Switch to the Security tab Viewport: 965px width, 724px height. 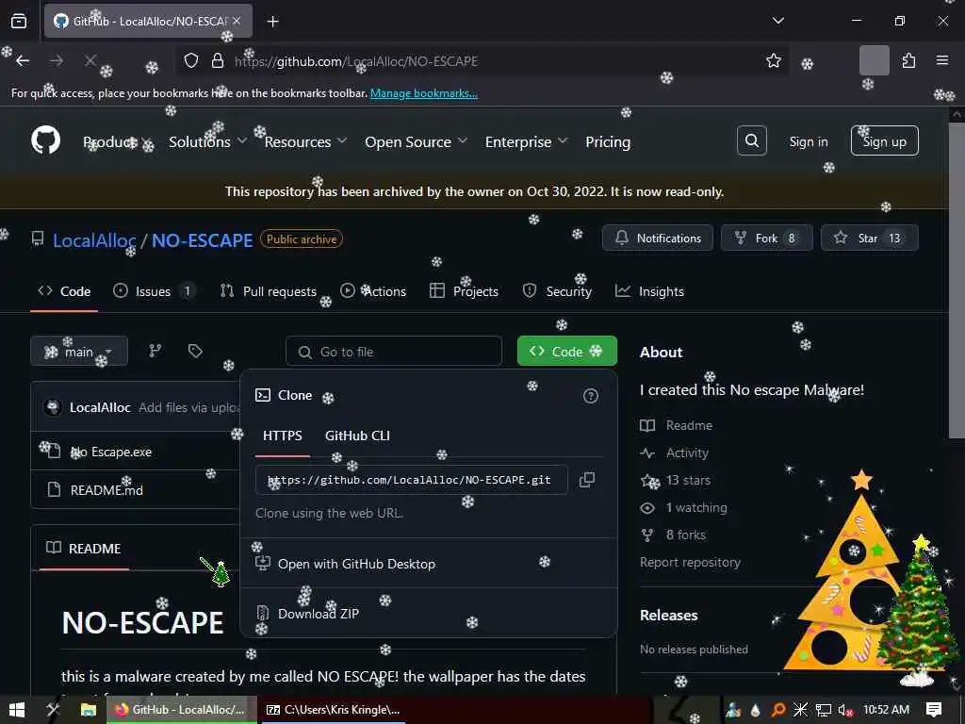(557, 291)
